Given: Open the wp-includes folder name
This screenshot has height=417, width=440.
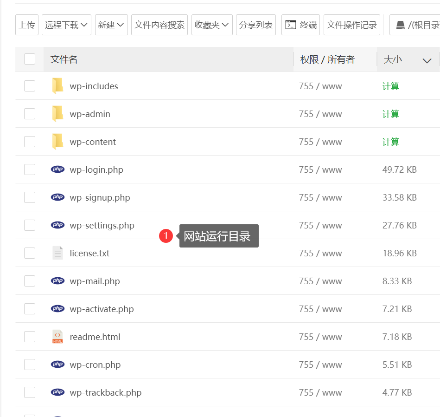Looking at the screenshot, I should click(x=94, y=86).
